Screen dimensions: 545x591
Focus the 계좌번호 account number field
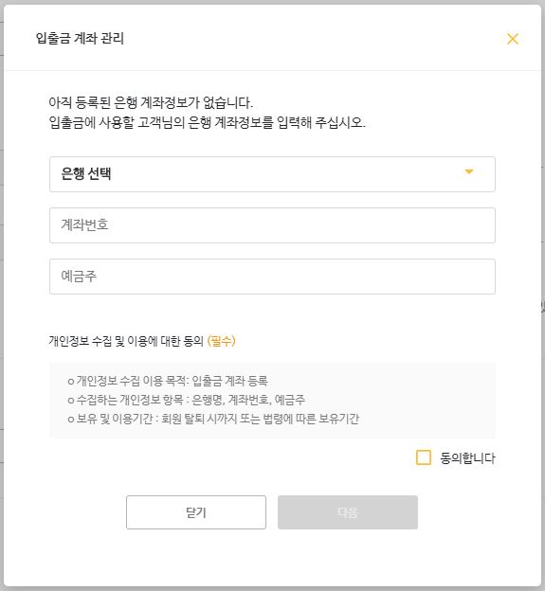point(272,225)
